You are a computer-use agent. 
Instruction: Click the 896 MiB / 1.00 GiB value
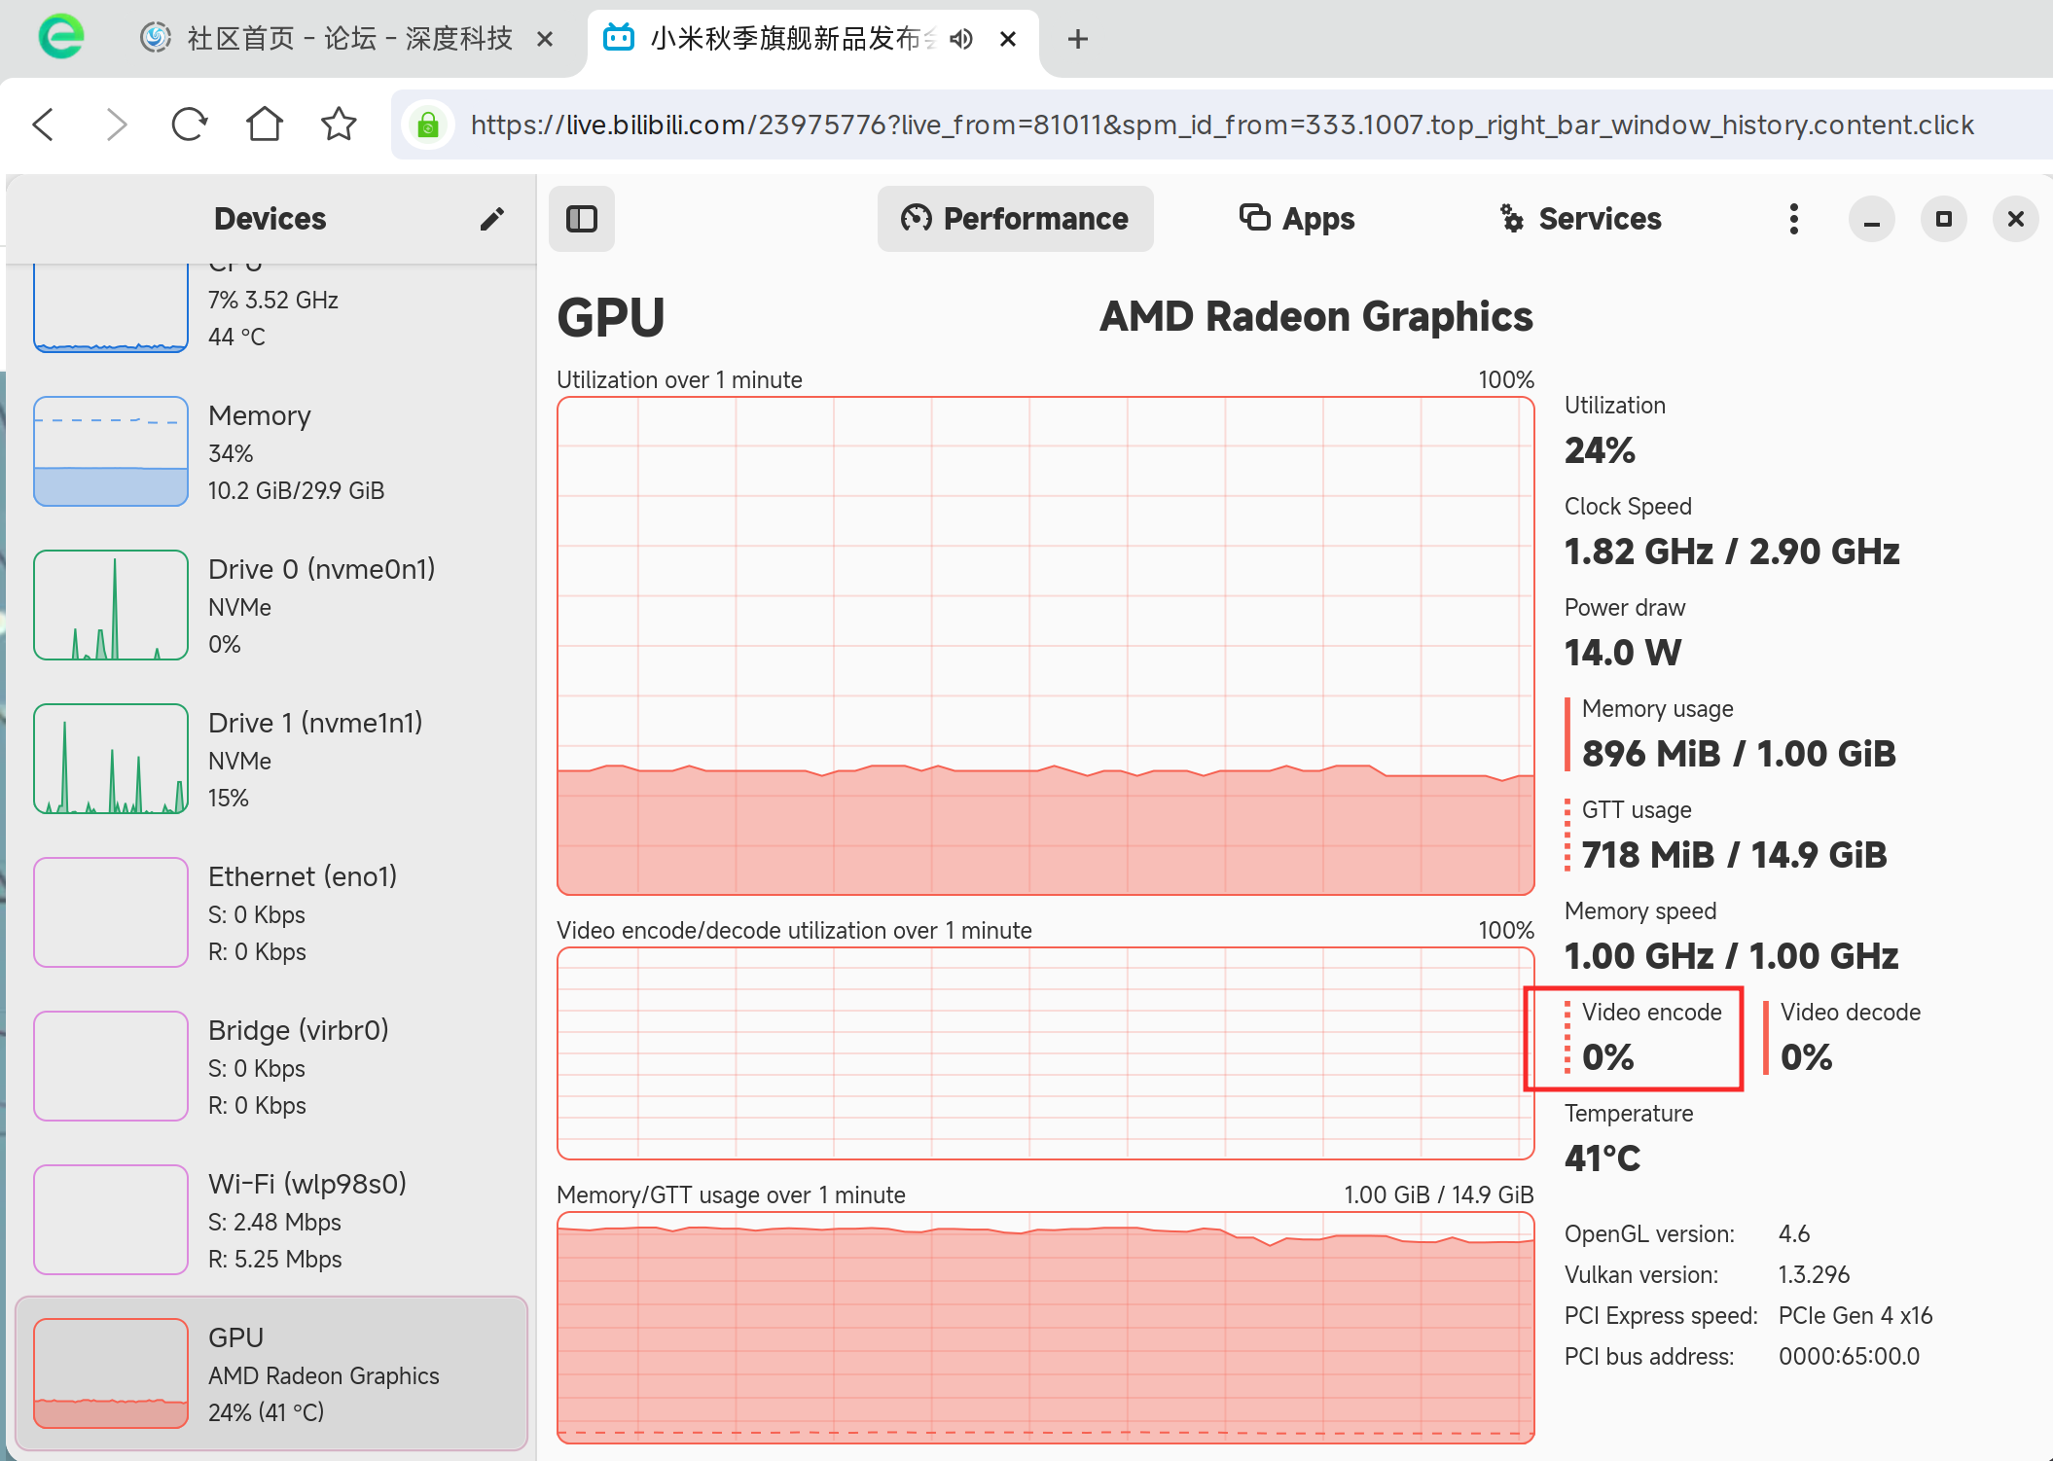click(1740, 754)
